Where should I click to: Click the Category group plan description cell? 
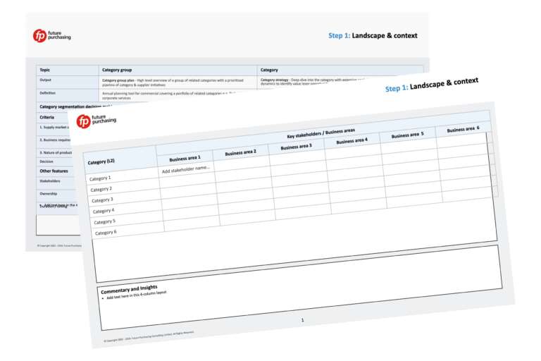(x=178, y=82)
